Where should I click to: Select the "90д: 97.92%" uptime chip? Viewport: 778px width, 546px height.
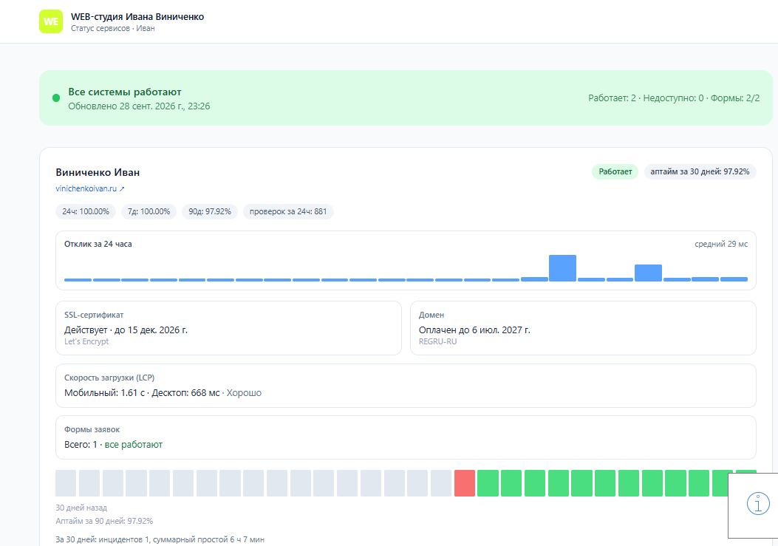[x=210, y=211]
